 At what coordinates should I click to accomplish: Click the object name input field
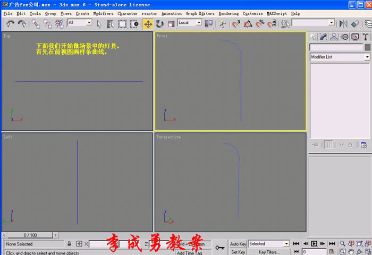(336, 47)
